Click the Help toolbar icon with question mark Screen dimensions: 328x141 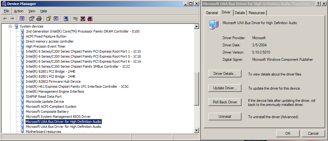[x=49, y=19]
